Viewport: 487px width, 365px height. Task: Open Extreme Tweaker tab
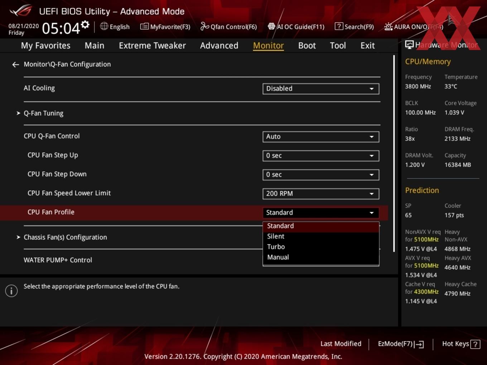click(x=152, y=45)
